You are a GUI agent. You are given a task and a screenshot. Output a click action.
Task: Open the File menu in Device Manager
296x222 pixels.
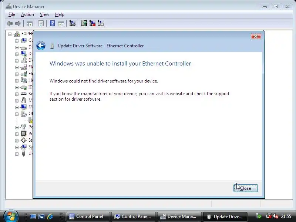click(x=12, y=14)
